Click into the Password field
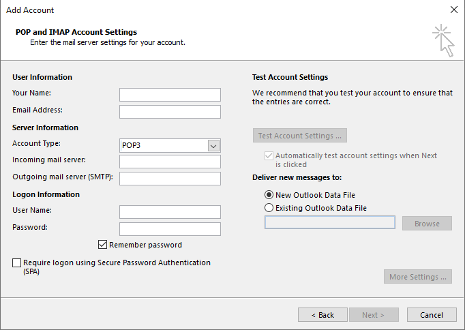 [170, 229]
